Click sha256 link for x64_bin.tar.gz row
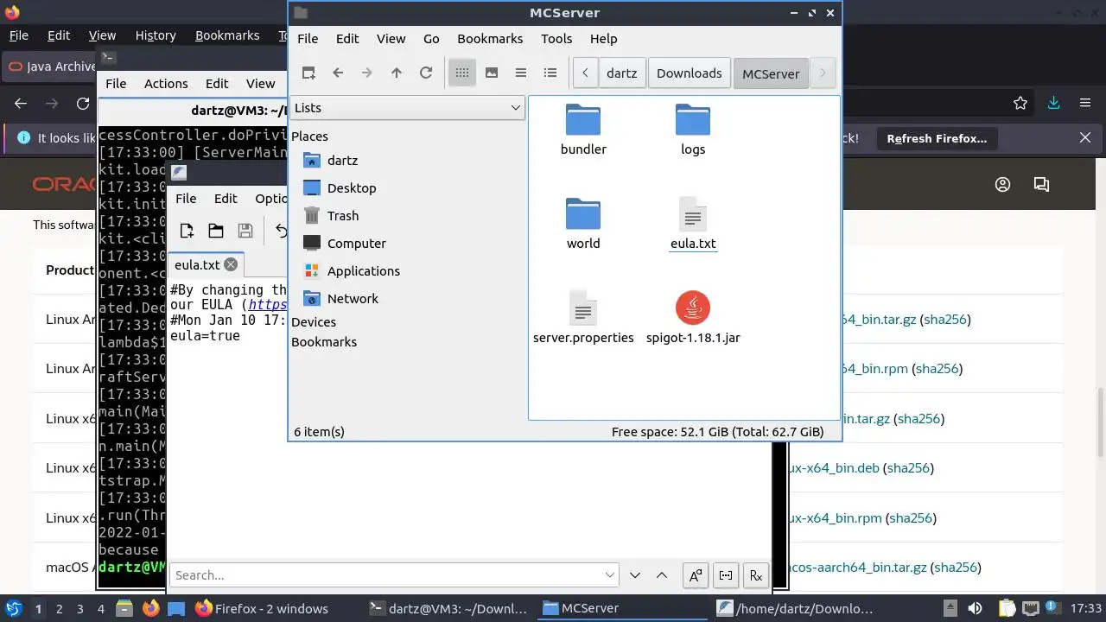 917,418
